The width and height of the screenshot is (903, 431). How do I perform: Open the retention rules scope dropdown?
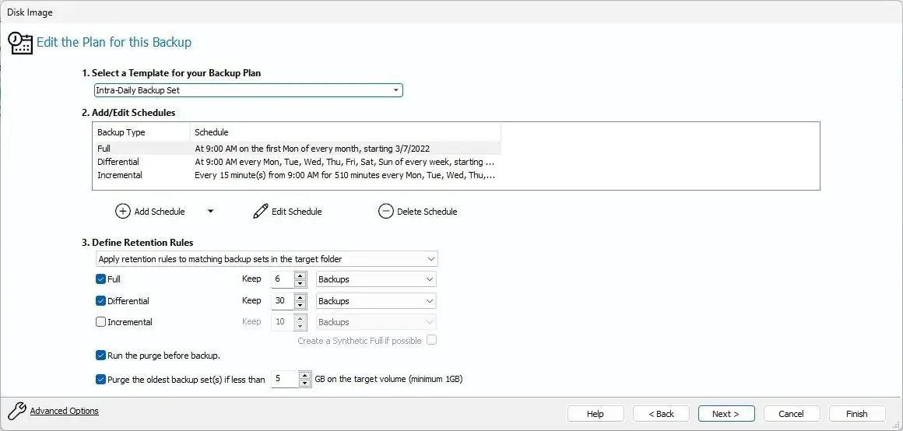[x=267, y=259]
